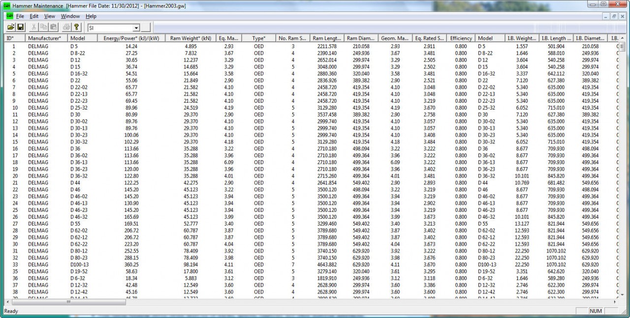Click the ram length cell 3537.458
Image resolution: width=630 pixels, height=318 pixels.
(x=327, y=115)
